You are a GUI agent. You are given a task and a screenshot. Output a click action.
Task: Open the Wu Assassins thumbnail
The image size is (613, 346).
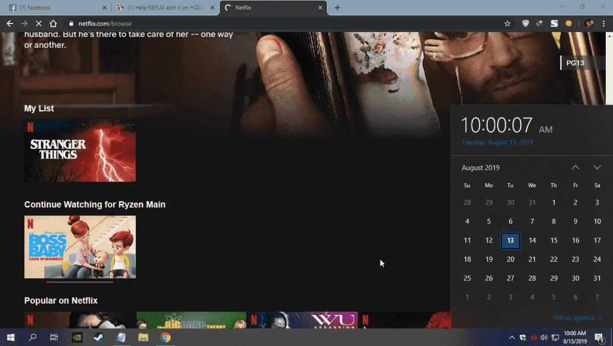[x=302, y=320]
